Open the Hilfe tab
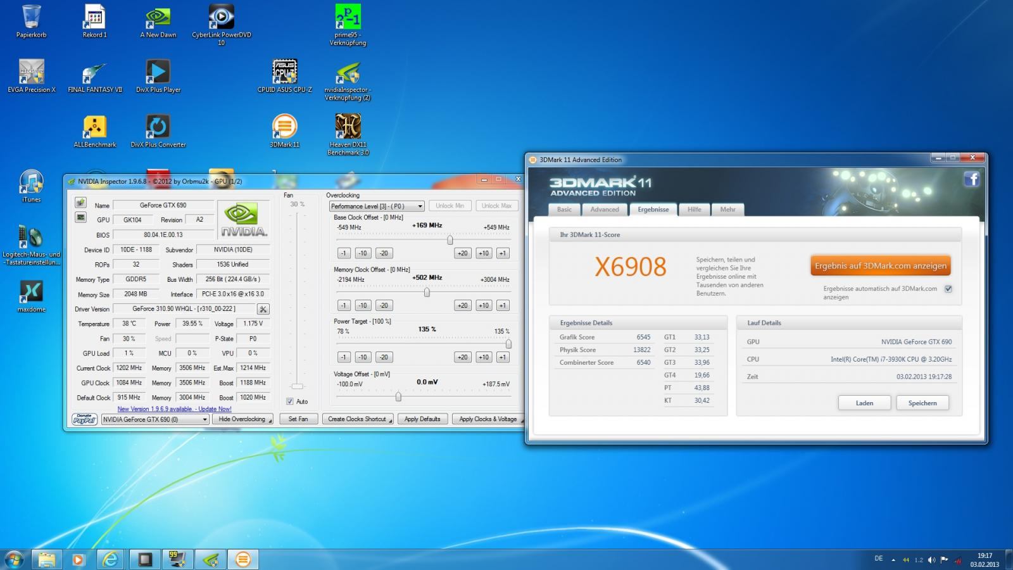Image resolution: width=1013 pixels, height=570 pixels. click(x=695, y=210)
